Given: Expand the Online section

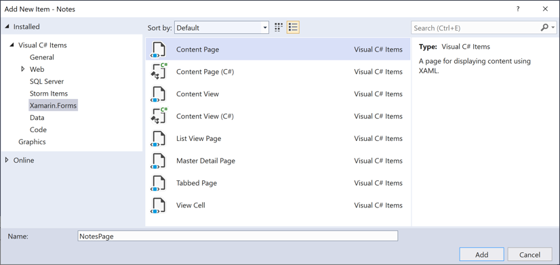Looking at the screenshot, I should 7,160.
